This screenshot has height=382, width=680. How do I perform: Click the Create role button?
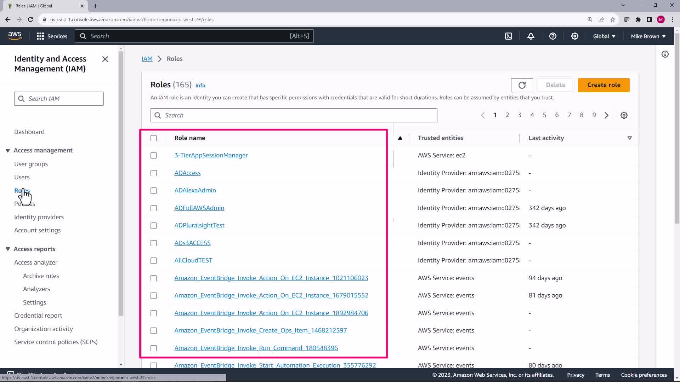point(603,85)
